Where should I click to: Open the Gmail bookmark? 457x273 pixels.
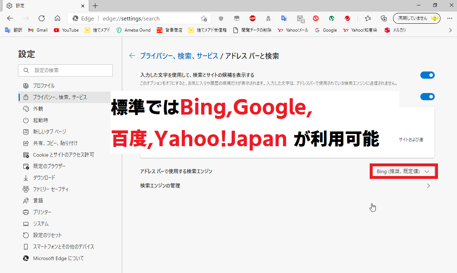pyautogui.click(x=38, y=30)
